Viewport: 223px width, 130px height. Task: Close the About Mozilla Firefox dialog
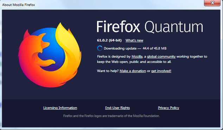point(212,3)
